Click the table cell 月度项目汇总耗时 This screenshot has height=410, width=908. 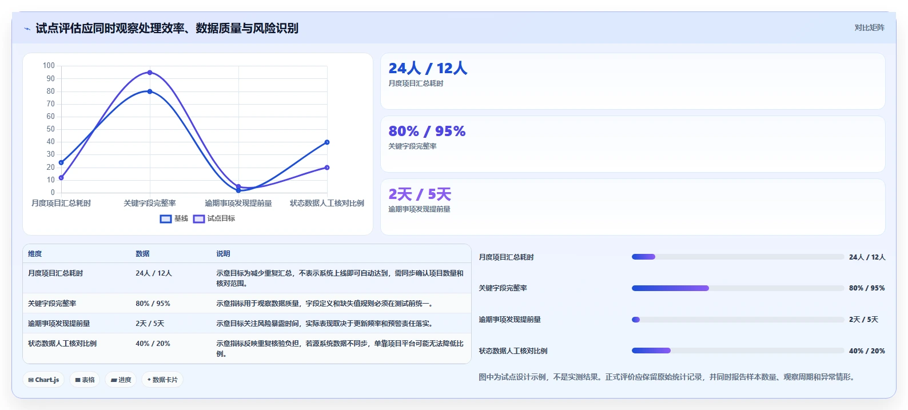55,273
